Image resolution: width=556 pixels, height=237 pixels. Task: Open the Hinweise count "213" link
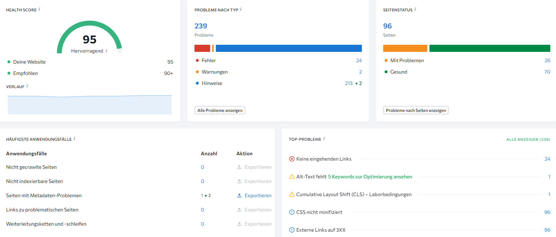pos(348,83)
